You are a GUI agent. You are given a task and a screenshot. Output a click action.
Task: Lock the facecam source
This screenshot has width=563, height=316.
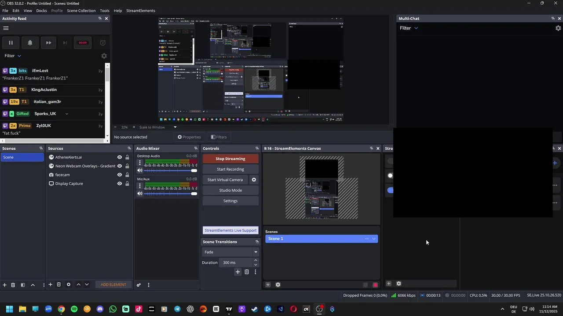click(x=127, y=175)
